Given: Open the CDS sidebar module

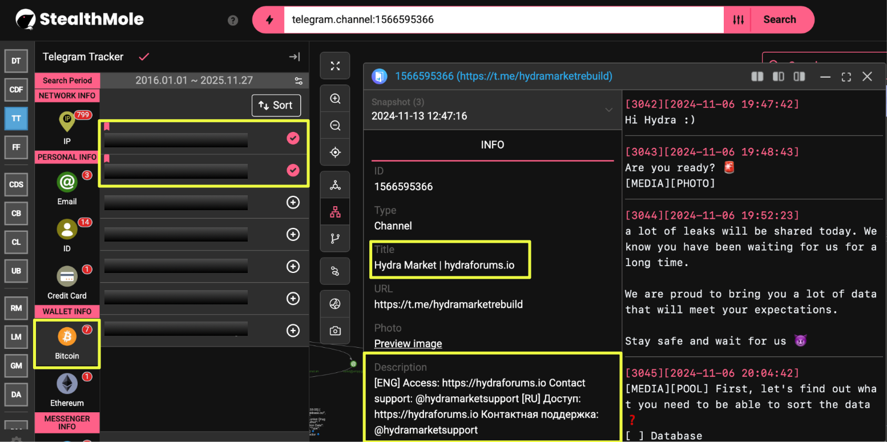Looking at the screenshot, I should tap(16, 184).
